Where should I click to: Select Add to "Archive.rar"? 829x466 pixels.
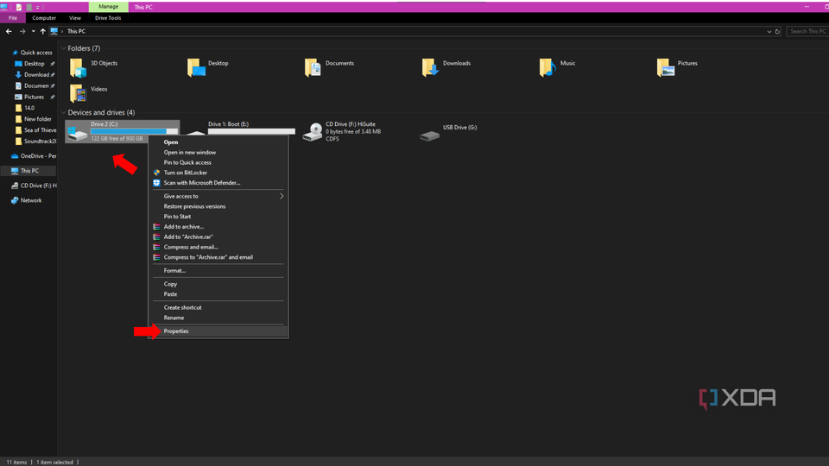[218, 236]
